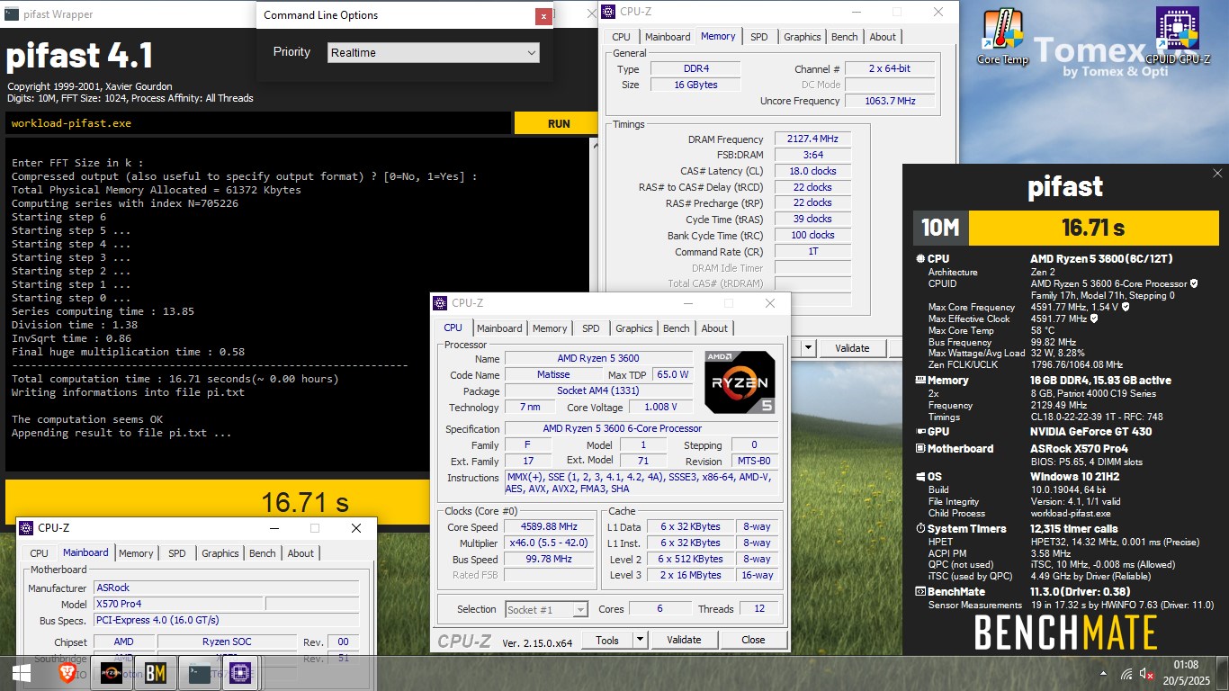Click Validate in the front CPU-Z window

pos(684,640)
